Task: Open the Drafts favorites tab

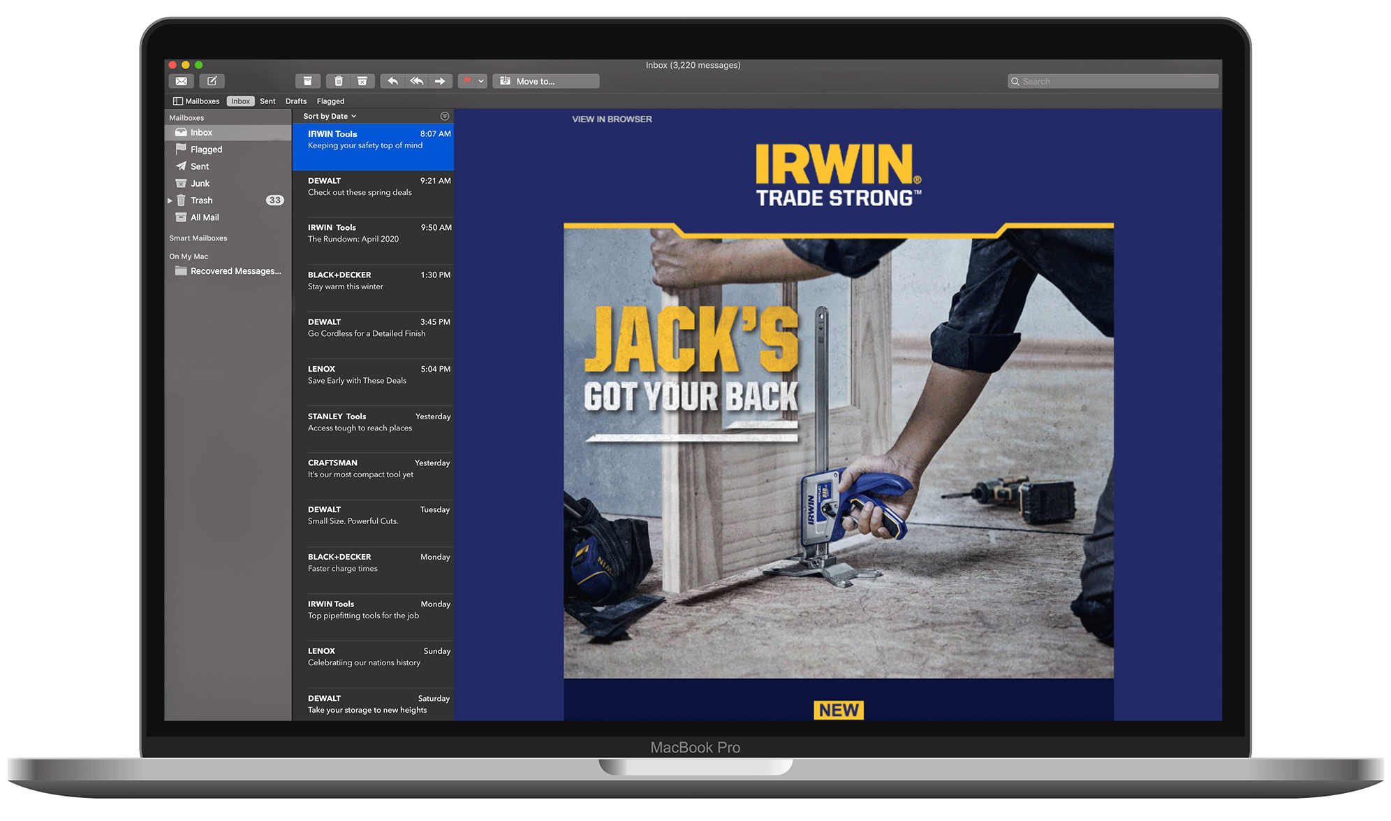Action: point(296,101)
